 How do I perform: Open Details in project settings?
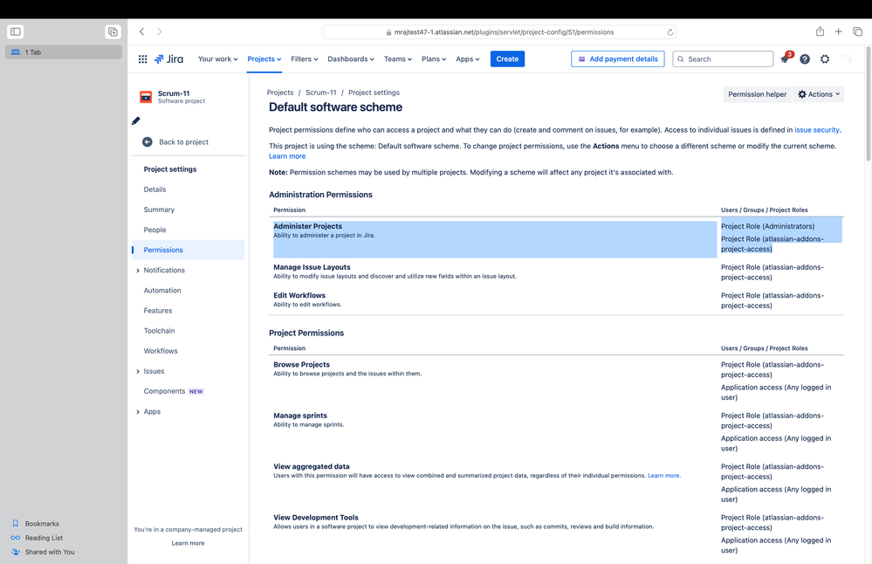point(154,189)
